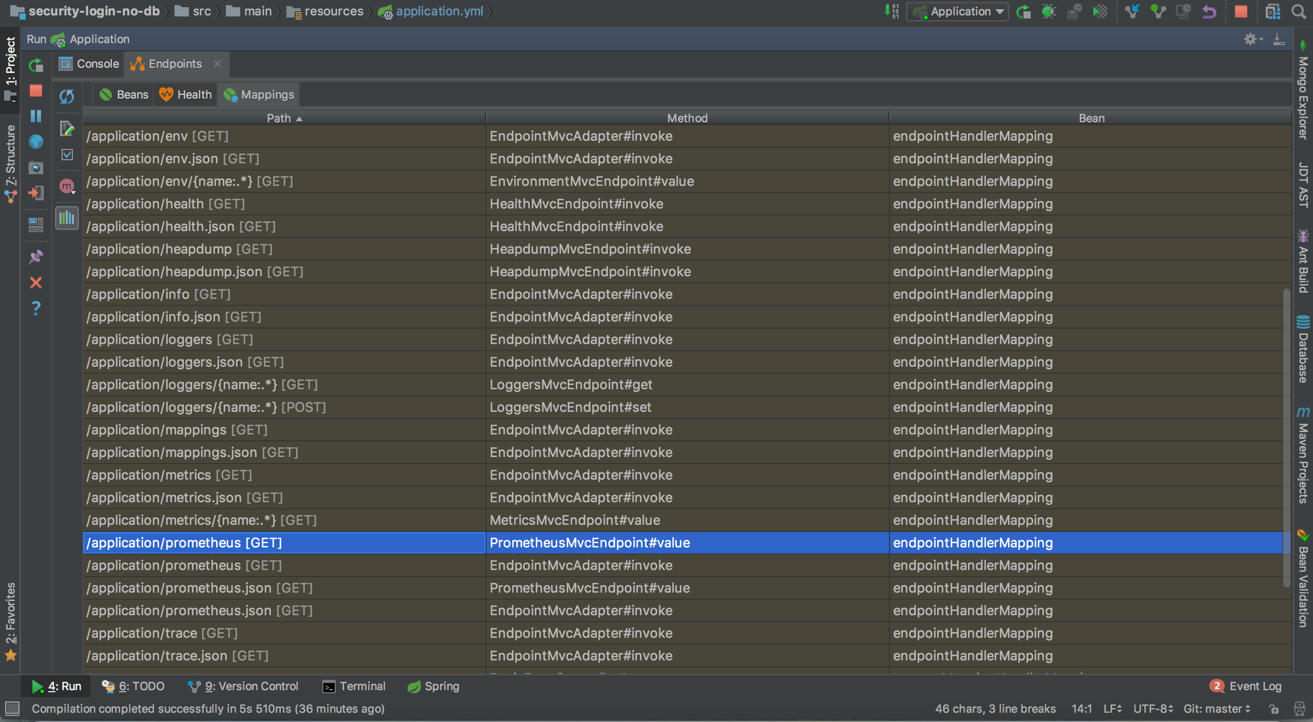Stop the Application using the Run panel's red square

coord(36,91)
